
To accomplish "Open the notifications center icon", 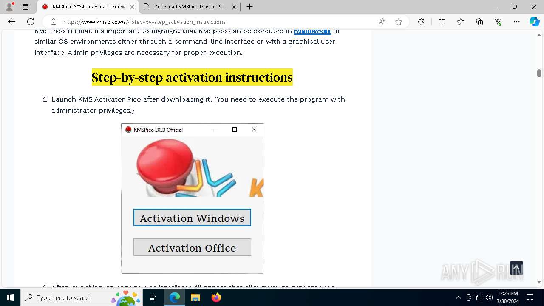I will 530,297.
